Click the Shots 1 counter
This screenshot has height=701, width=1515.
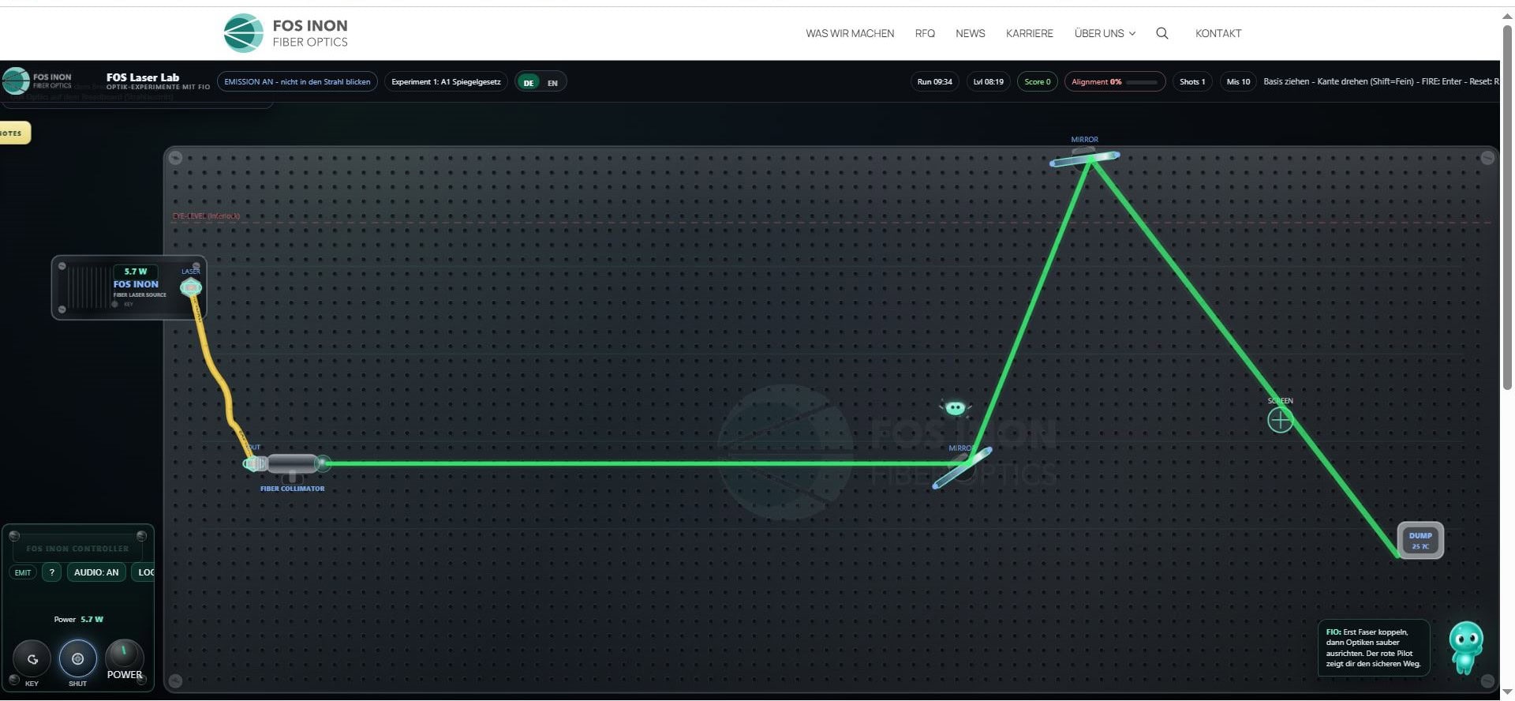click(1191, 82)
